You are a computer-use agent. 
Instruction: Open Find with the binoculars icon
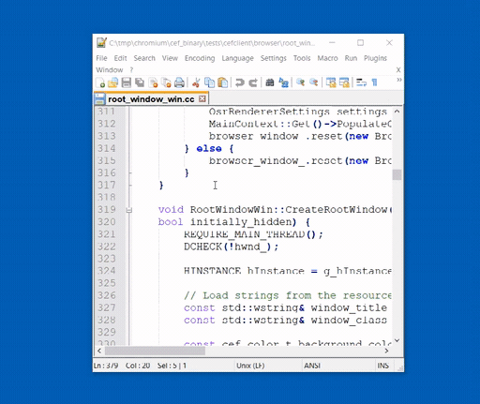pyautogui.click(x=270, y=82)
